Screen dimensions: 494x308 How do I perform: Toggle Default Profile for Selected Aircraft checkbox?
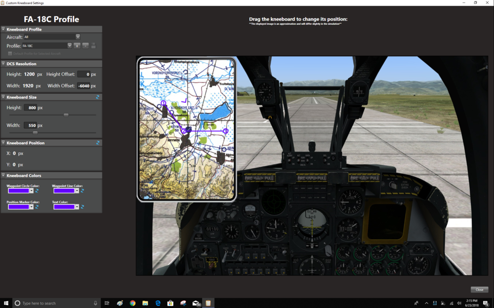click(10, 53)
